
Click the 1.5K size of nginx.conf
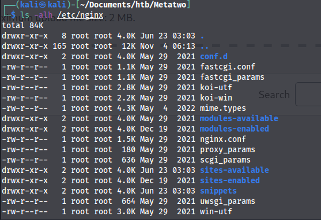coord(126,140)
